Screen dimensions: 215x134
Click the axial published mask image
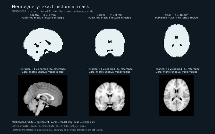pyautogui.click(x=177, y=41)
